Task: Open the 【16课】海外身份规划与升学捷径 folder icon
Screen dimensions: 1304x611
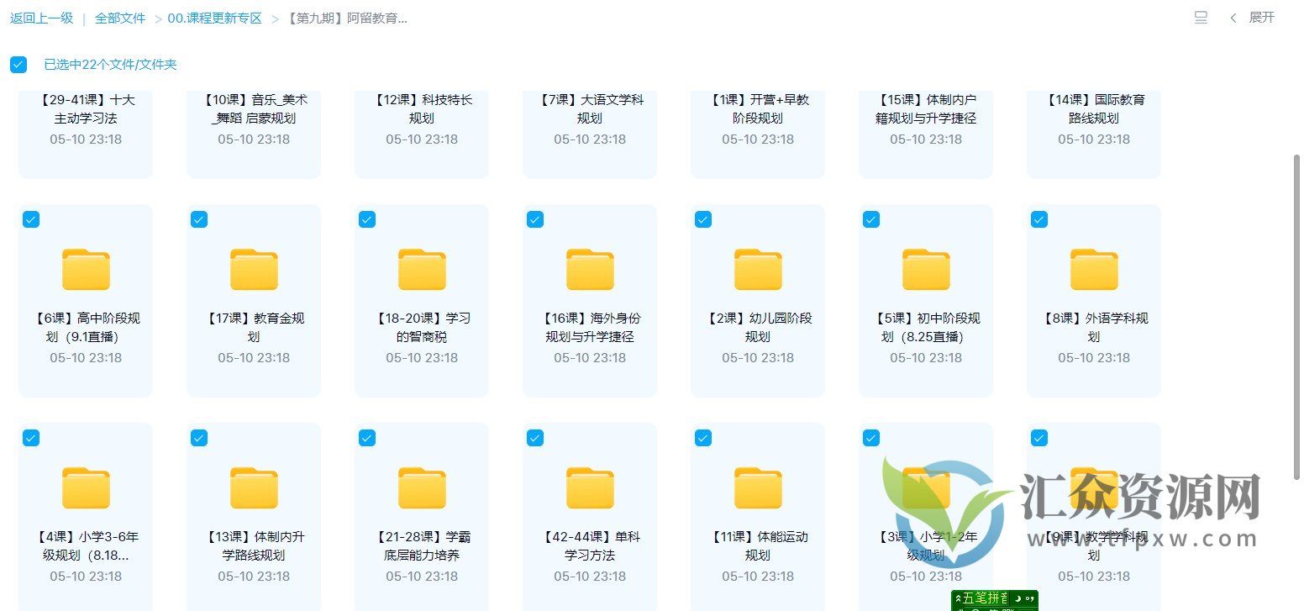Action: [590, 270]
